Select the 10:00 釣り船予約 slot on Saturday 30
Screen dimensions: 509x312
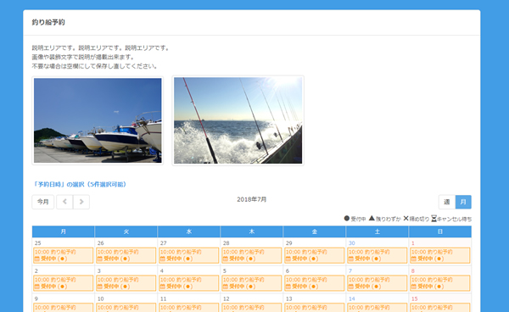tap(378, 255)
